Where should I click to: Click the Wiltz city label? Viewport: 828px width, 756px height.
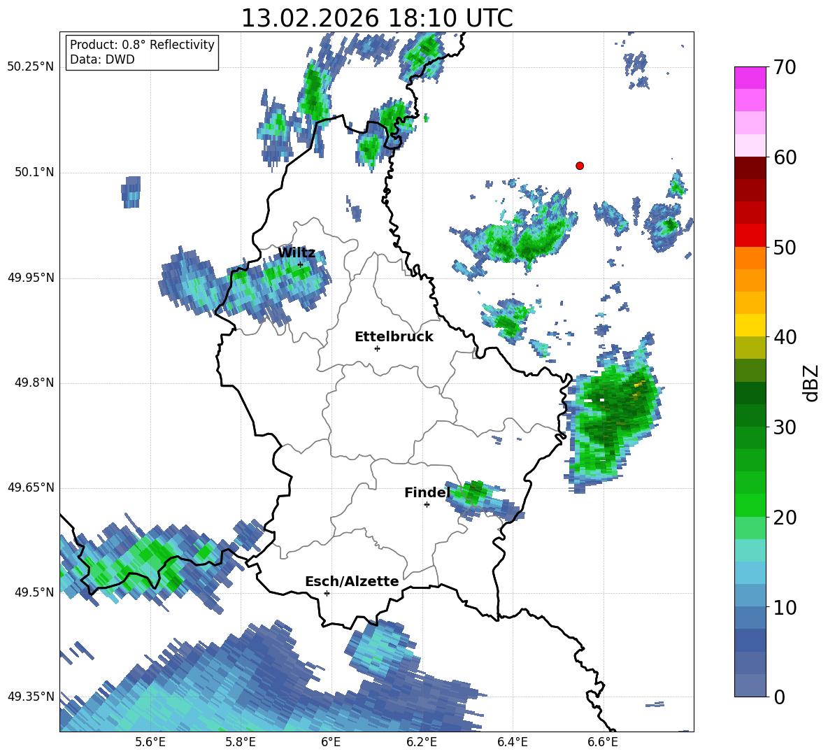(x=297, y=253)
